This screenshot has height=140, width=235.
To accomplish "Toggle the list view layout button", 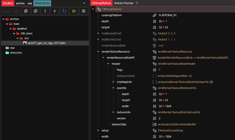I will click(83, 11).
